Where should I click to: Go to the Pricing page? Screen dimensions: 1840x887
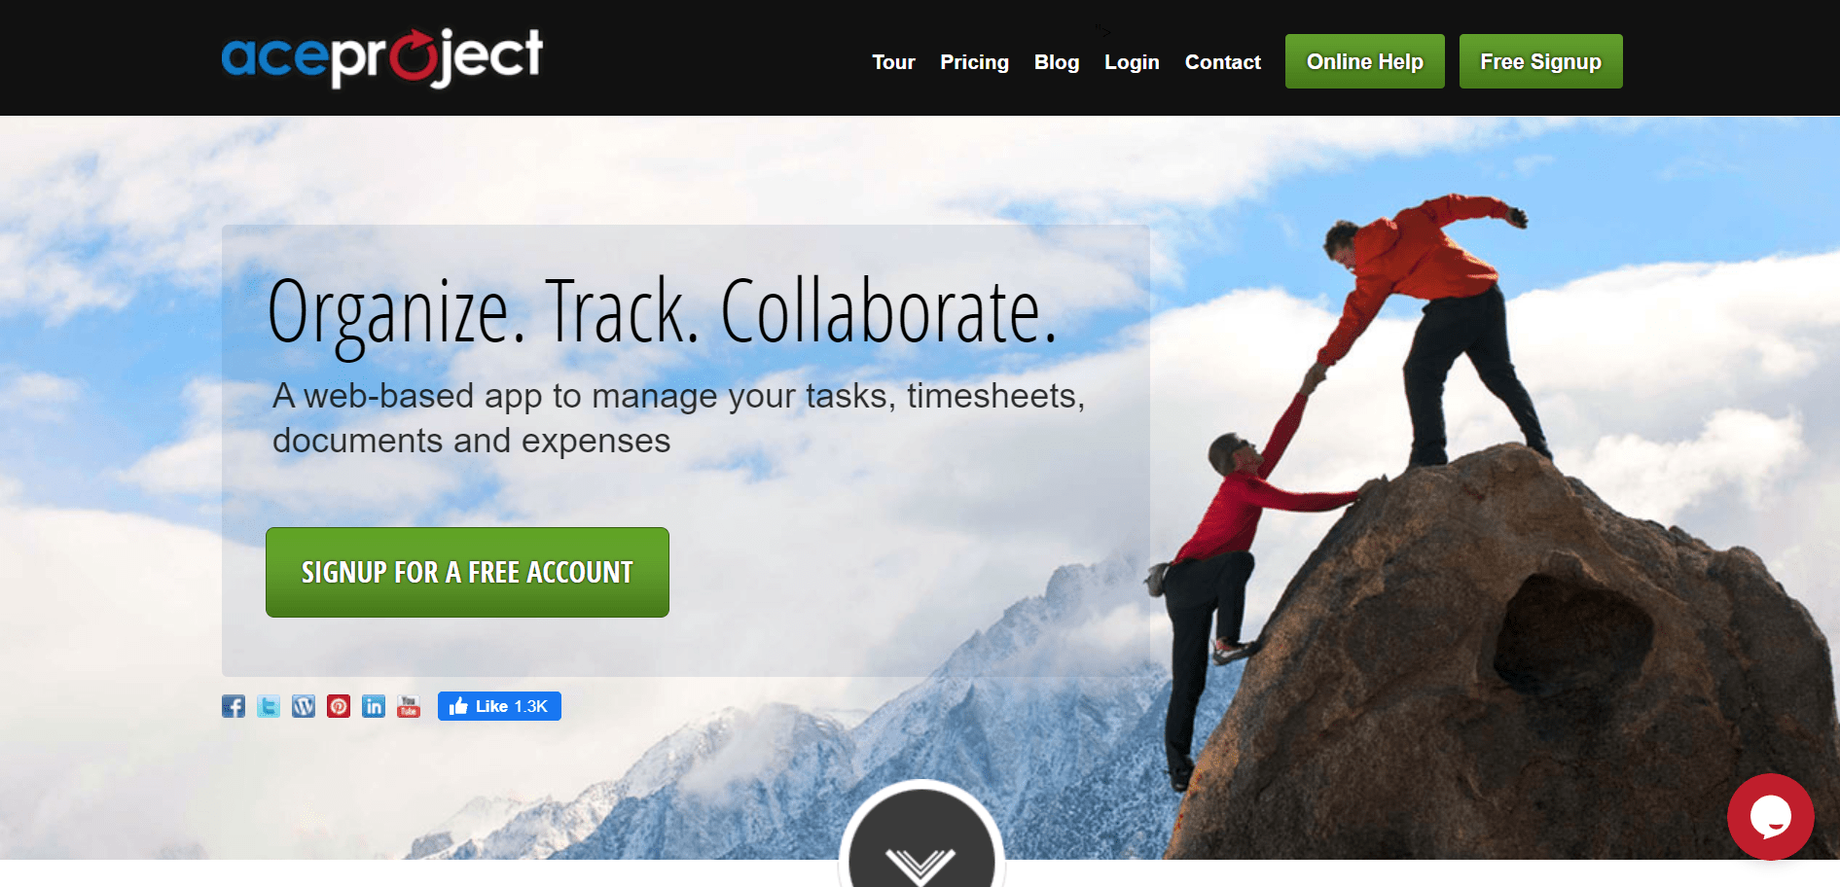[974, 62]
